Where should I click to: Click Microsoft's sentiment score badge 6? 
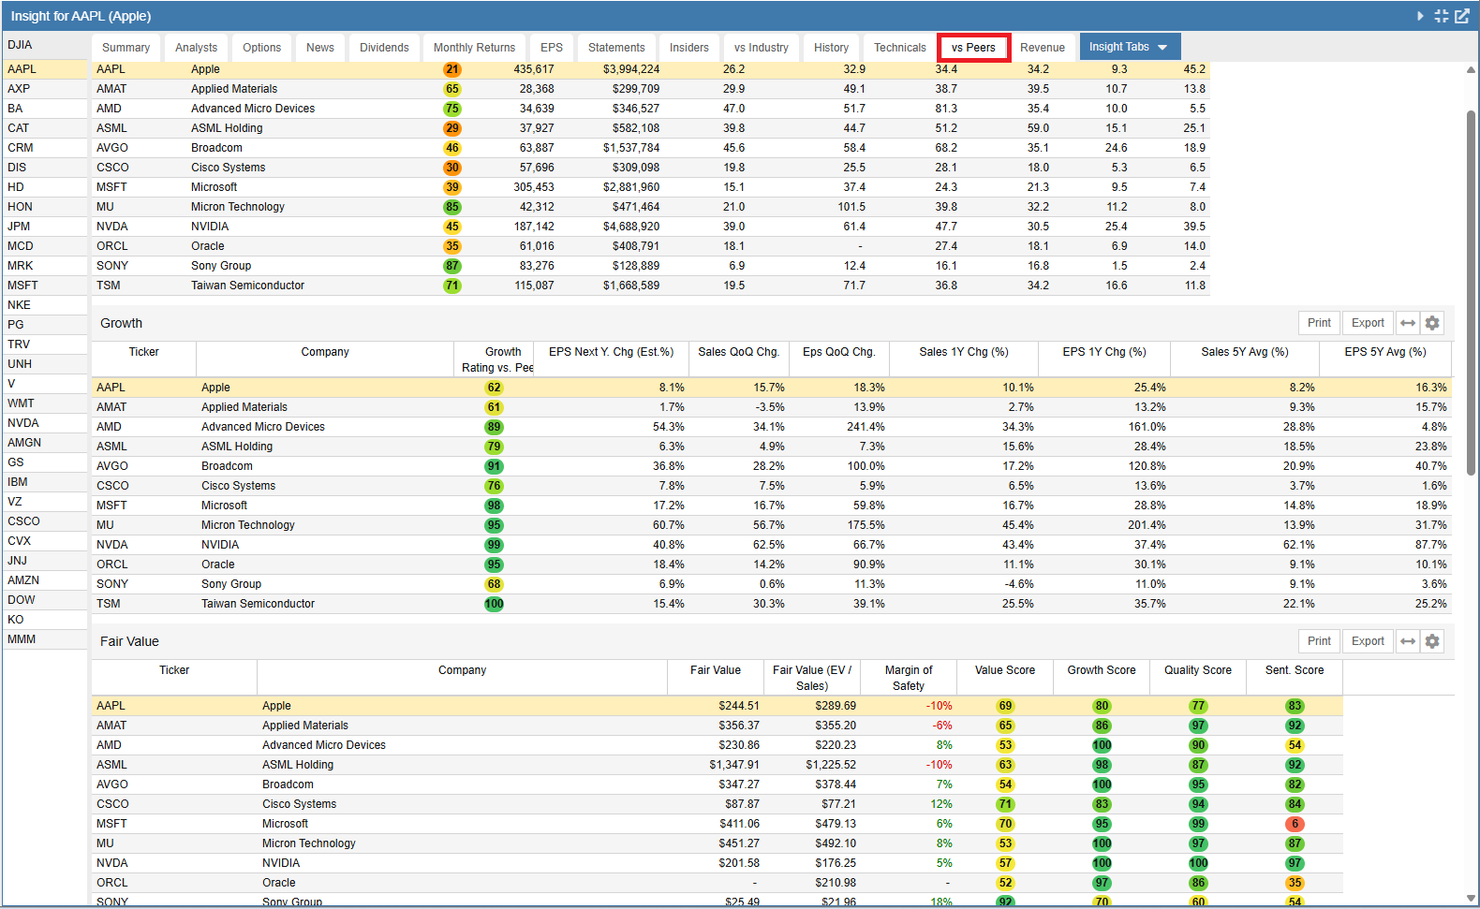pyautogui.click(x=1295, y=824)
